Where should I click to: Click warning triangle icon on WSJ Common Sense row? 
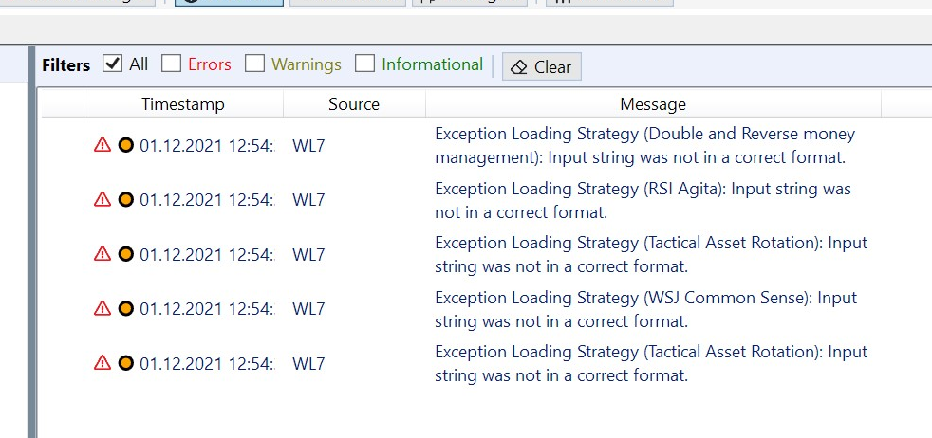pos(103,308)
